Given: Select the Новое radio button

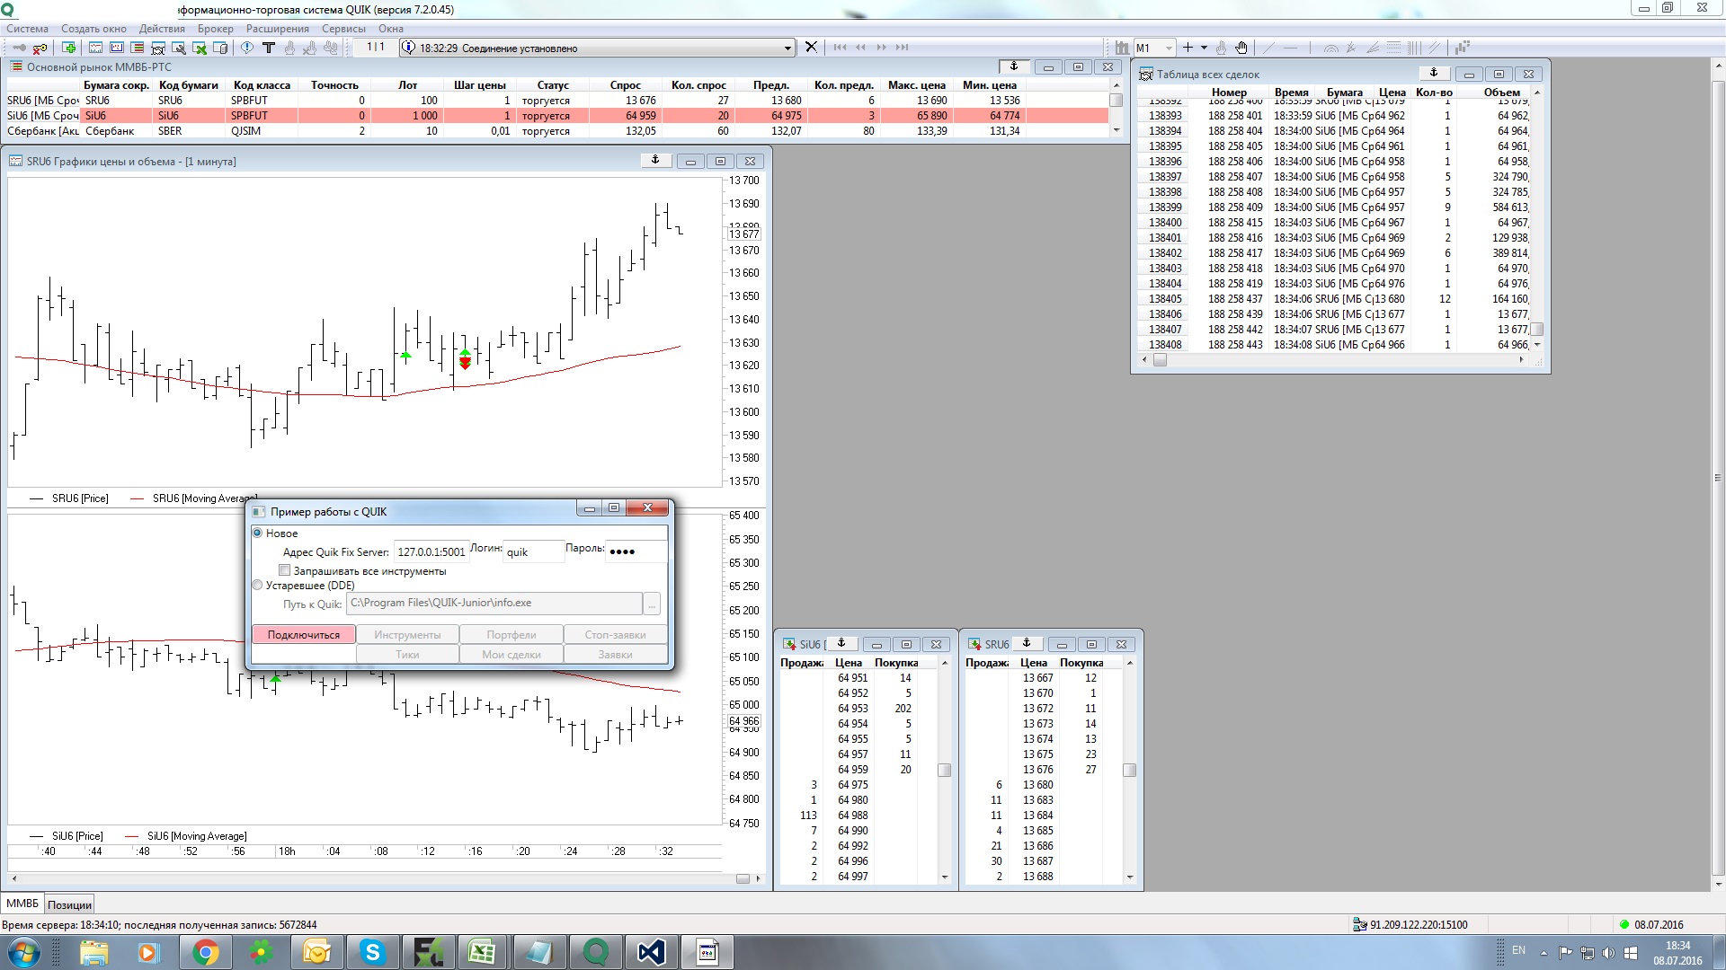Looking at the screenshot, I should coord(258,533).
